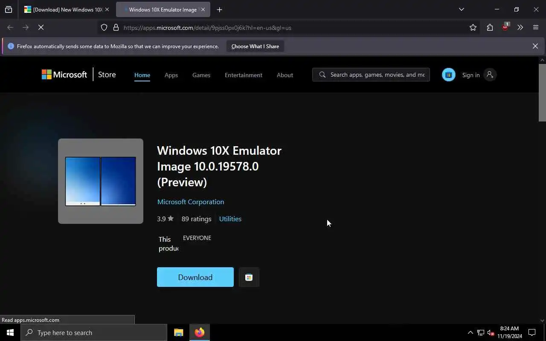The image size is (546, 341).
Task: Open the Utilities category link
Action: tap(230, 219)
